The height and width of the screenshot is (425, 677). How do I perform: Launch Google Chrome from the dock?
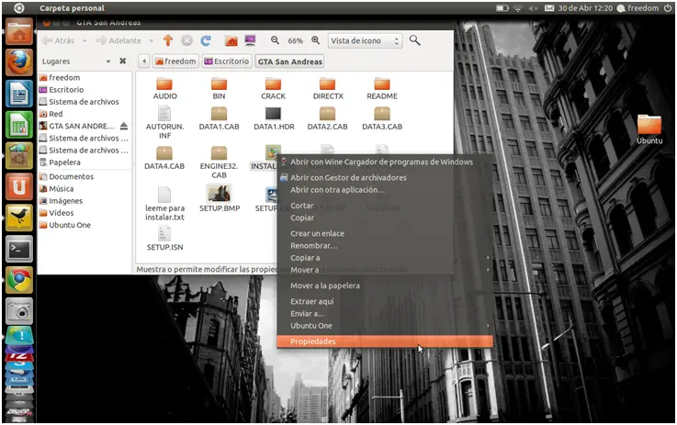pyautogui.click(x=19, y=280)
